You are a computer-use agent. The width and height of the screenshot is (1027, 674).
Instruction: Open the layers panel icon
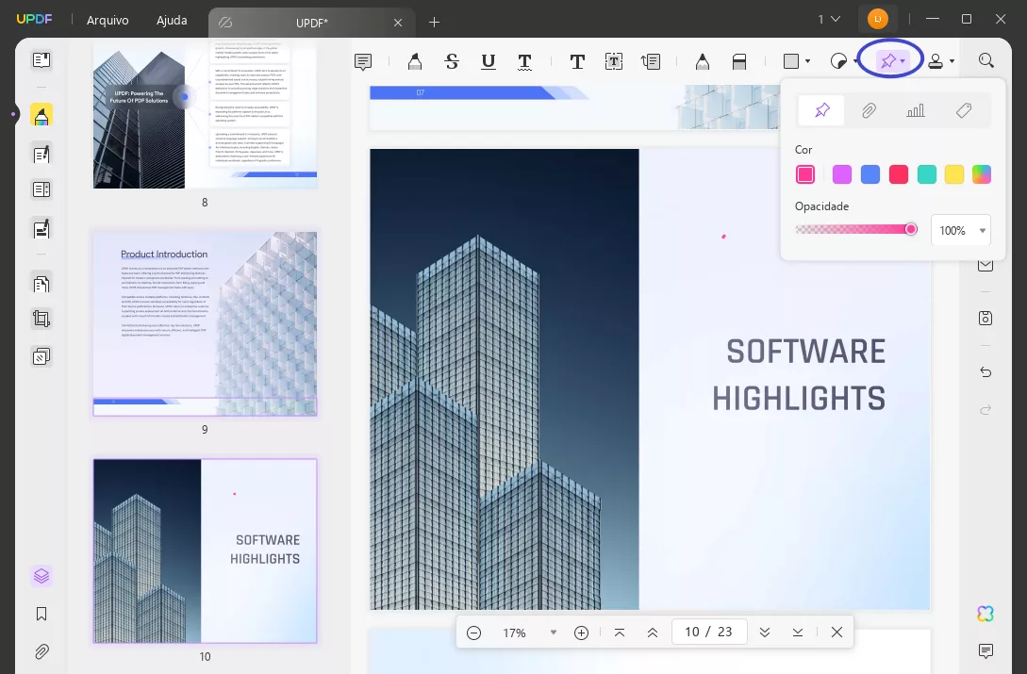tap(41, 576)
